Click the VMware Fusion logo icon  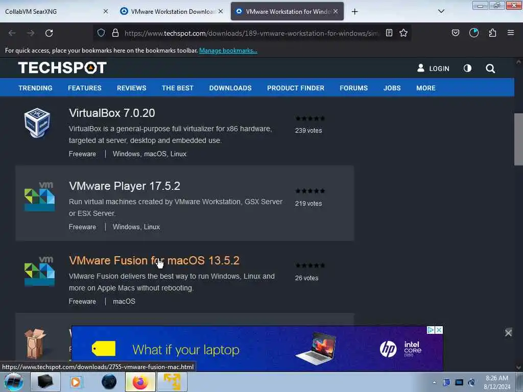[39, 271]
